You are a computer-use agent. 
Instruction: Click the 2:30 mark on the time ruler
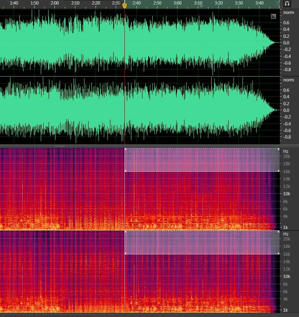pyautogui.click(x=116, y=3)
